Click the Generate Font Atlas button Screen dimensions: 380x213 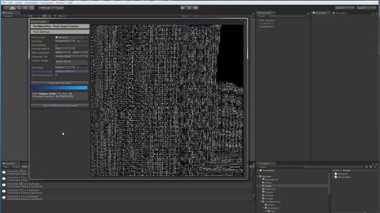tap(59, 83)
